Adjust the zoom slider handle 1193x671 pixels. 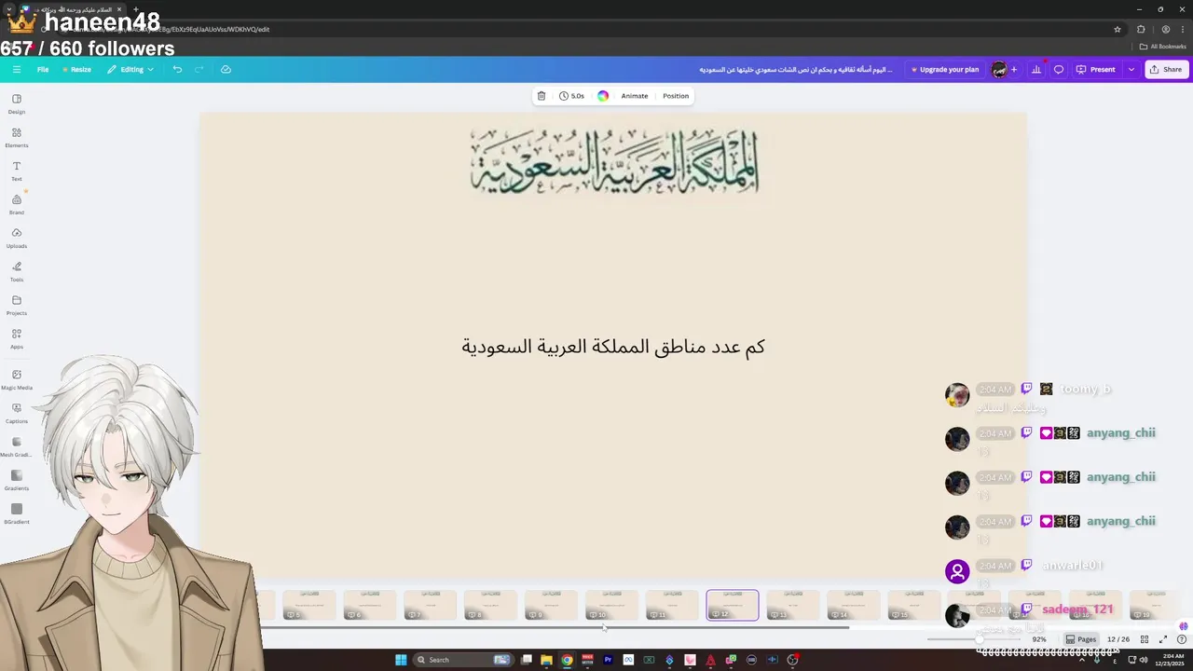(979, 639)
